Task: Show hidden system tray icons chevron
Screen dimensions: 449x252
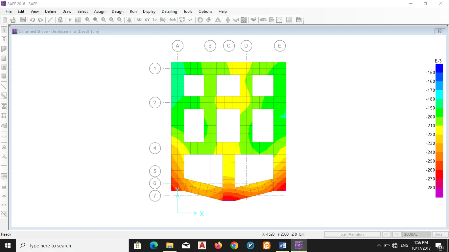Action: pyautogui.click(x=379, y=245)
